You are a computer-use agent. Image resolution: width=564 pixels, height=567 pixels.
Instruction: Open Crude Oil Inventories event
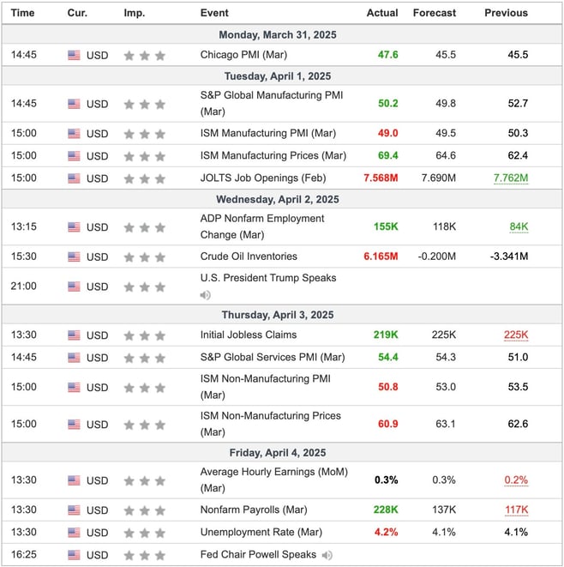pos(249,256)
